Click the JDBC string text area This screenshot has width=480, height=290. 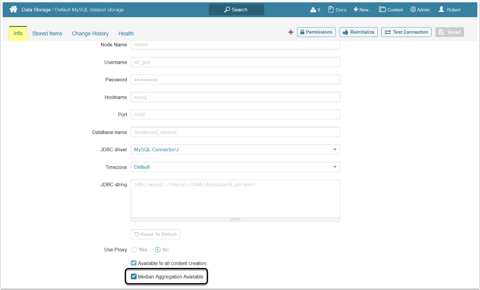point(235,198)
